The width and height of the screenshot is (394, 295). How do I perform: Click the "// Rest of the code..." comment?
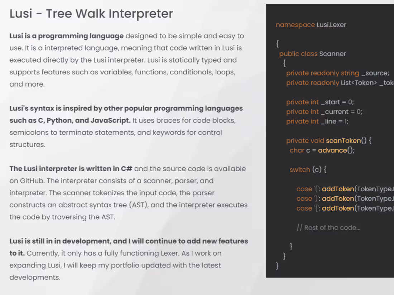pos(328,227)
